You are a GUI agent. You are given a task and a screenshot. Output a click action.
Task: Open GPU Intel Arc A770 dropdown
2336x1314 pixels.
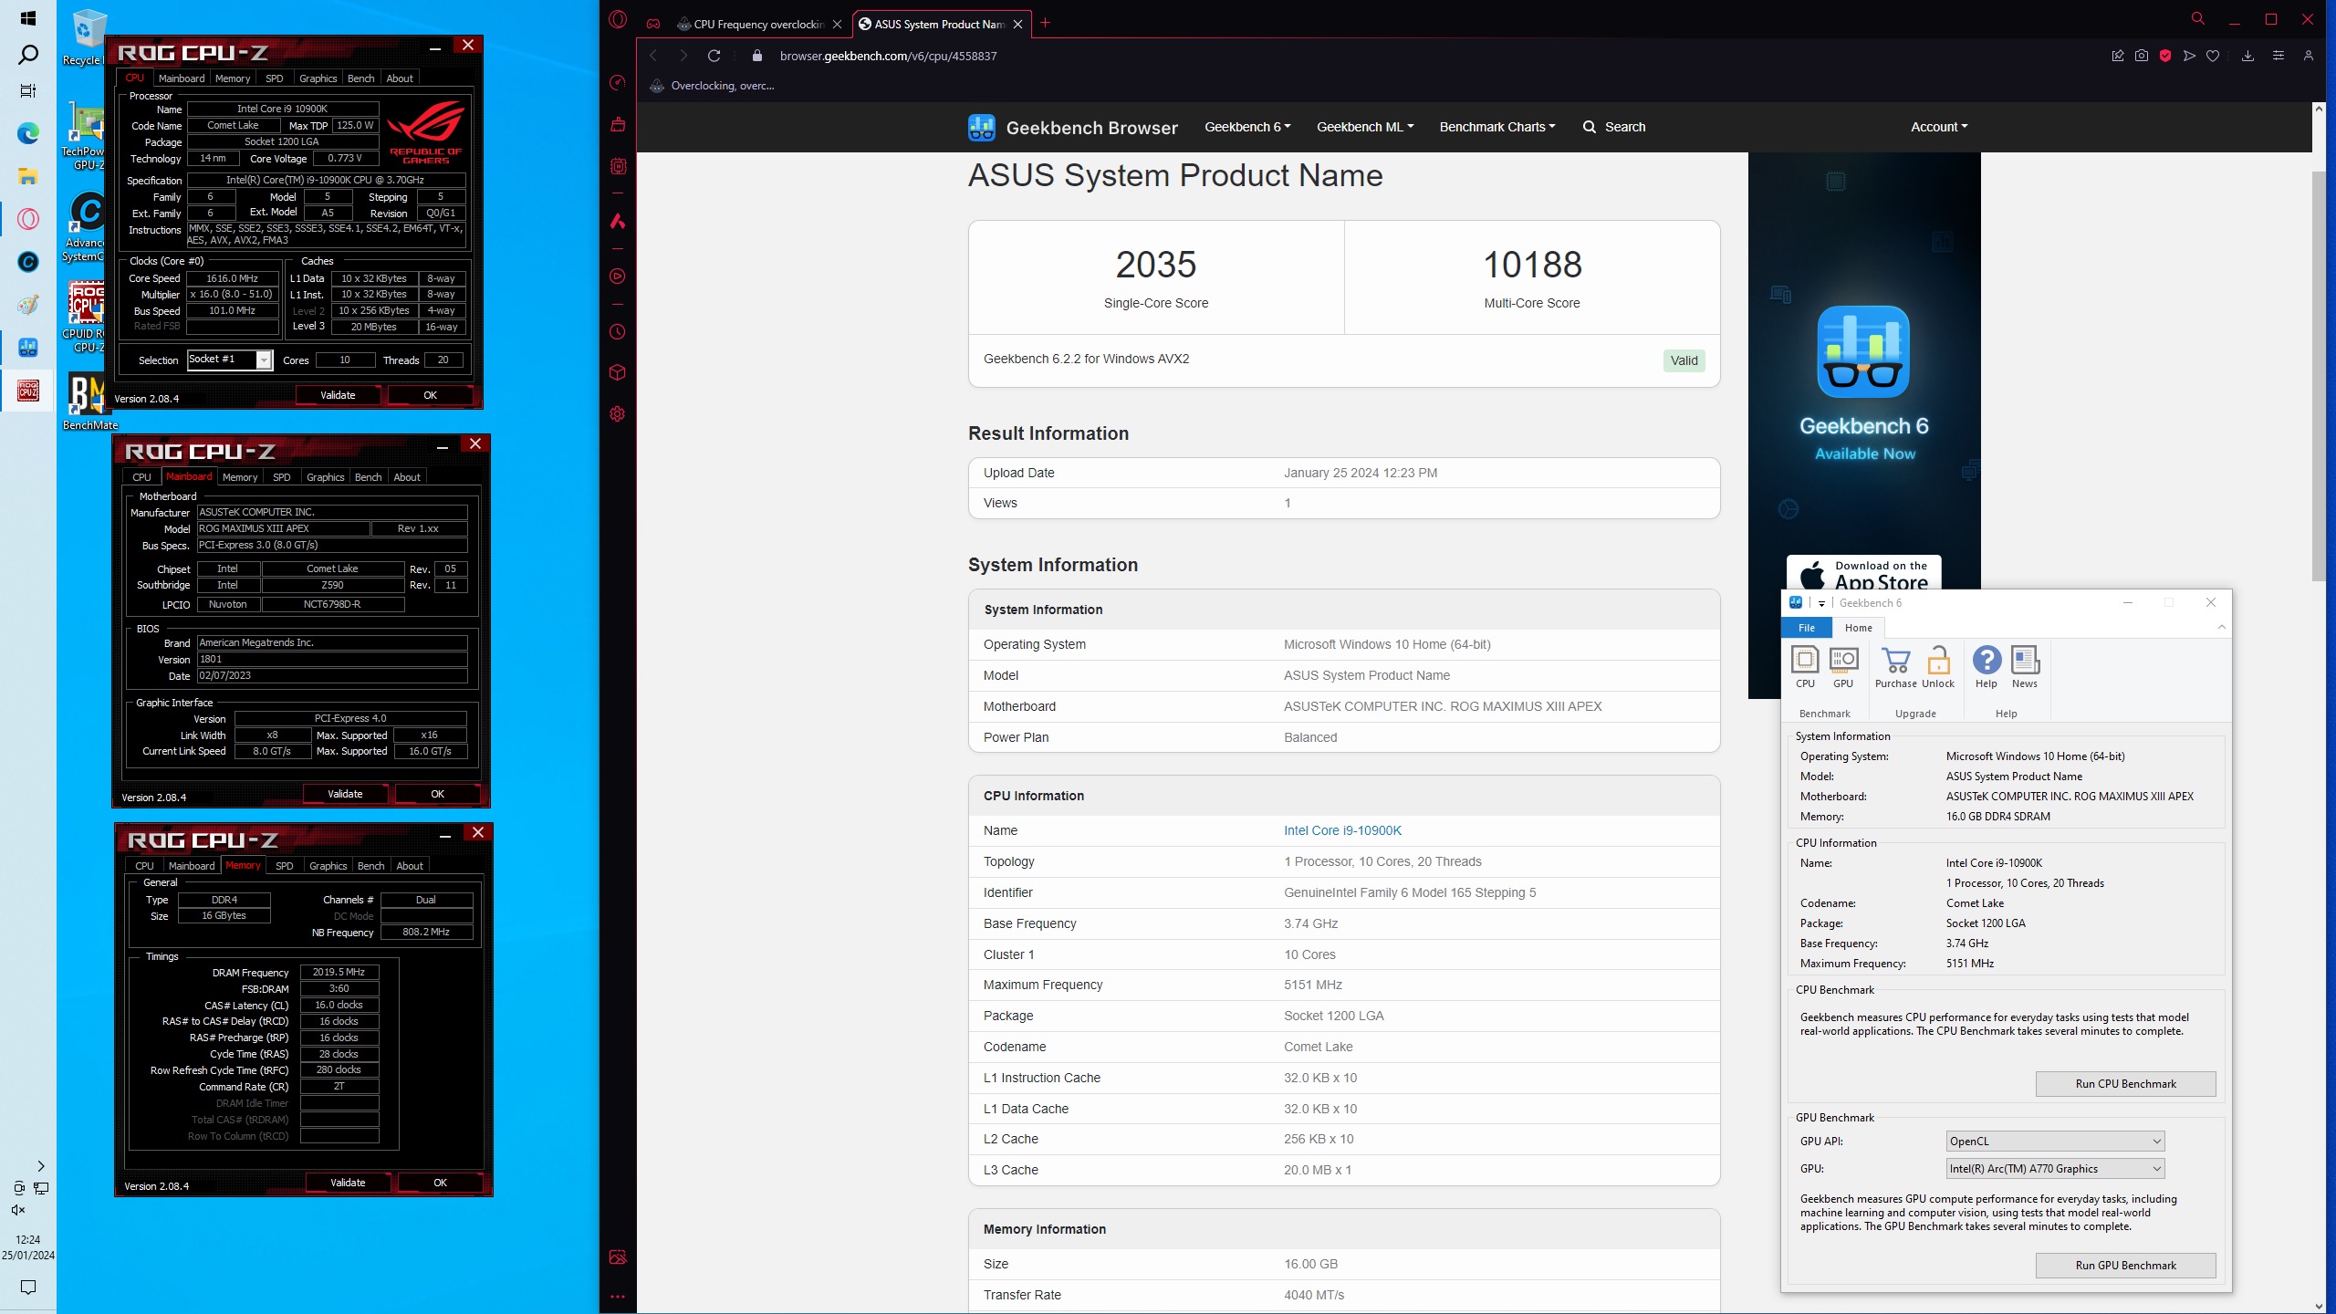click(2055, 1168)
